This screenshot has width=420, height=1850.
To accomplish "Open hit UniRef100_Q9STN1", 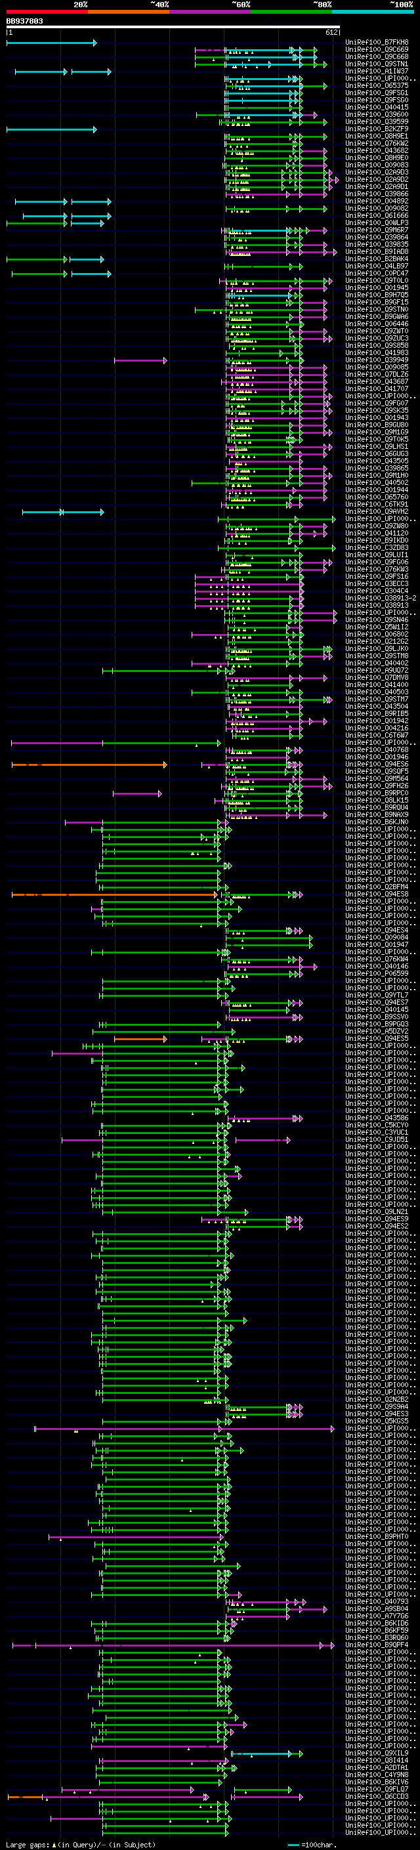I will 377,64.
